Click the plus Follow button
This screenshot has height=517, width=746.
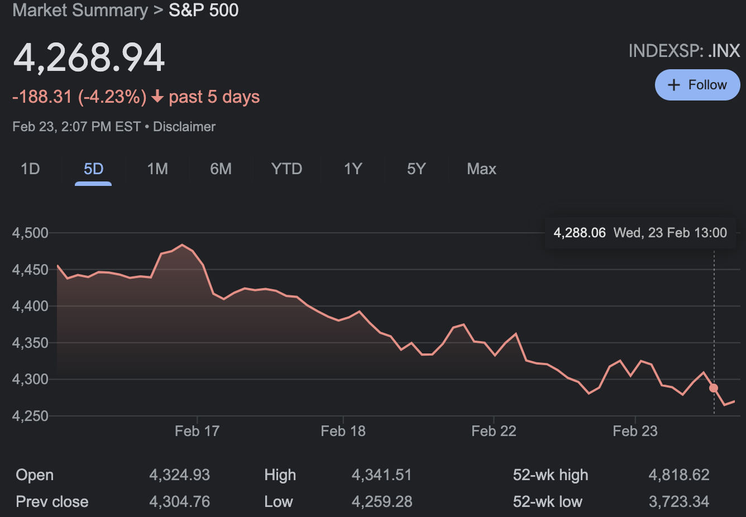pos(697,85)
